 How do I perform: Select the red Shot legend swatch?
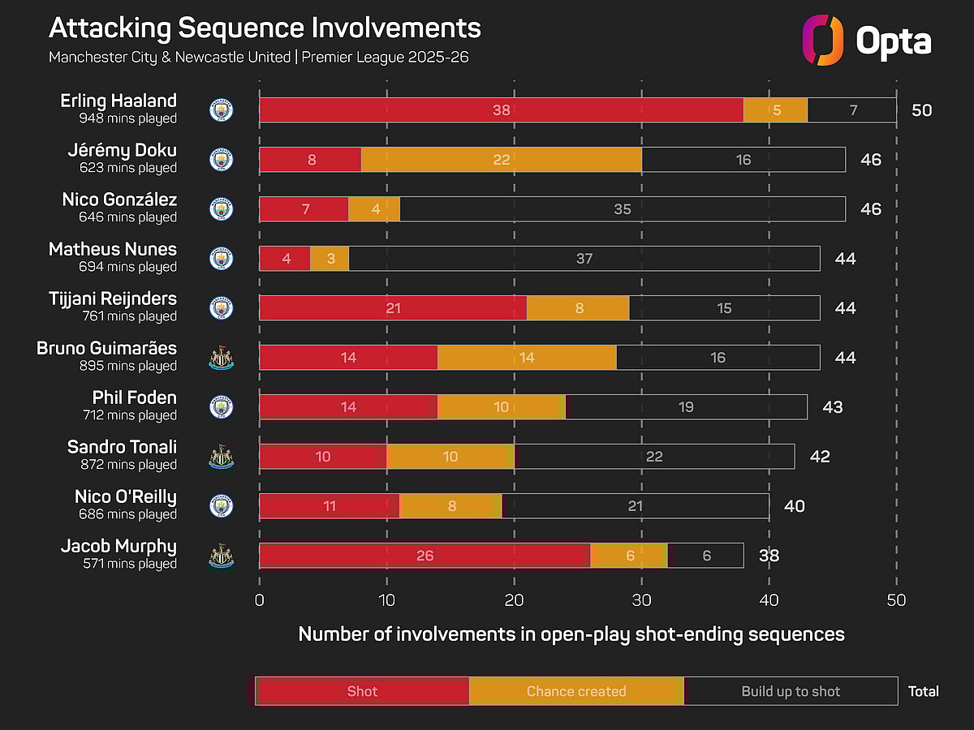pyautogui.click(x=362, y=691)
